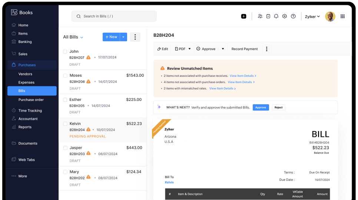Open more options kebab beside Record Payment
Screen dimensions: 358x200
pos(266,49)
